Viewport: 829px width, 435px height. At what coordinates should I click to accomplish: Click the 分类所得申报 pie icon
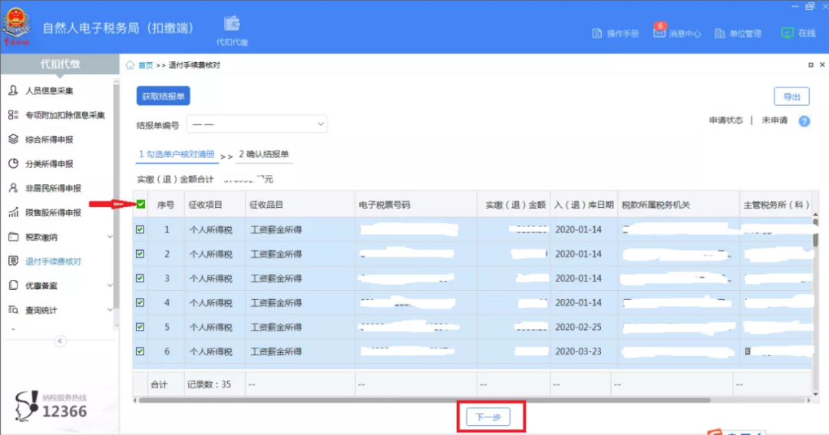coord(13,163)
